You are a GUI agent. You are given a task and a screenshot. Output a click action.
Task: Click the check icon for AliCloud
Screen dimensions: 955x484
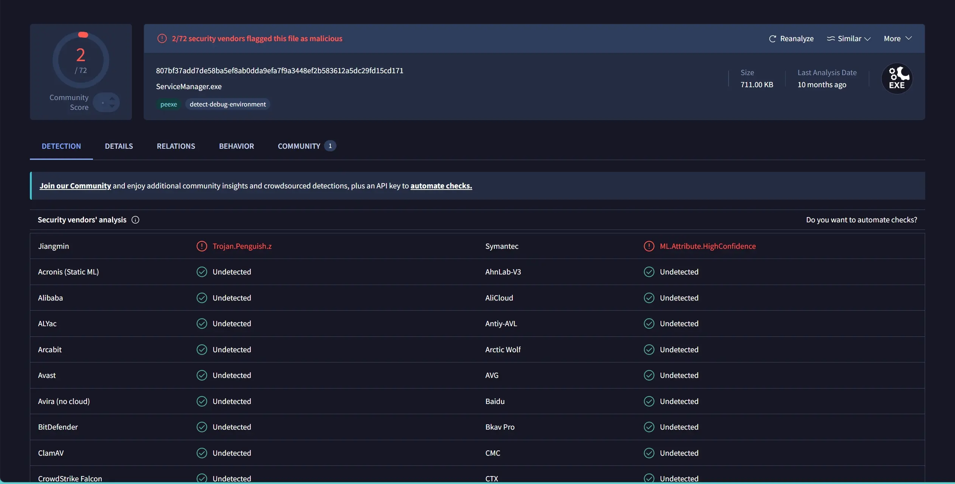click(x=649, y=298)
